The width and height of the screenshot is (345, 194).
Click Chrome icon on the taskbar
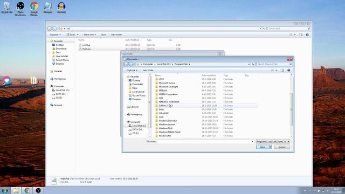coord(27,190)
